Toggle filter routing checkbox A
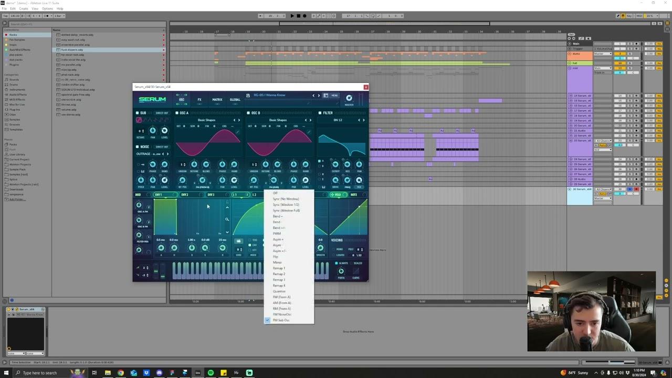 (319, 162)
